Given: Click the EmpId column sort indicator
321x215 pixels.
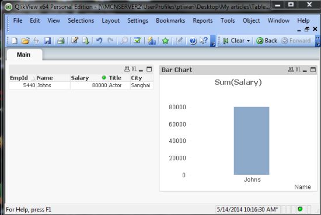Looking at the screenshot, I should (33, 78).
